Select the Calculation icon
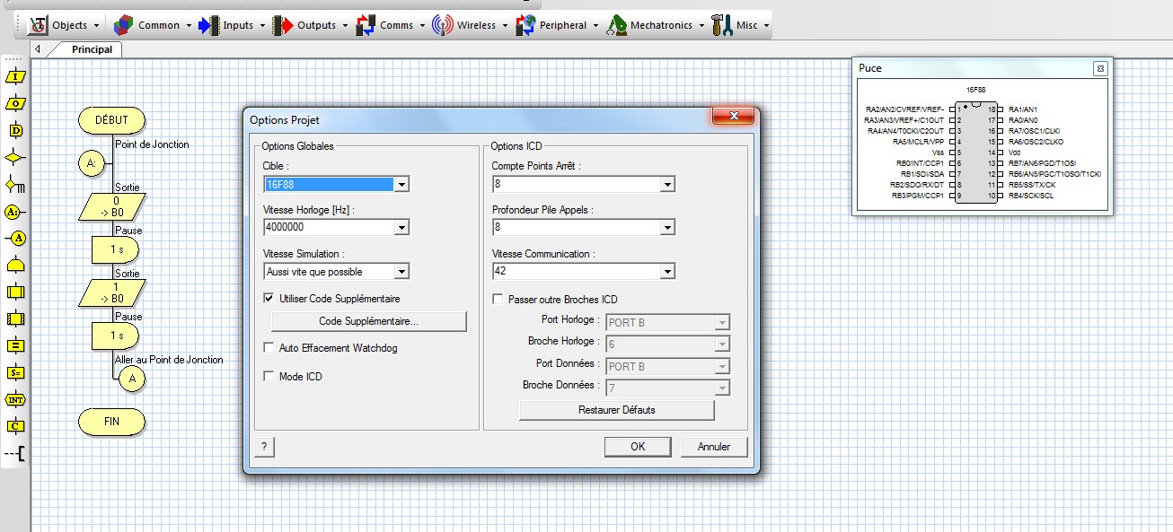Viewport: 1173px width, 532px height. (16, 345)
